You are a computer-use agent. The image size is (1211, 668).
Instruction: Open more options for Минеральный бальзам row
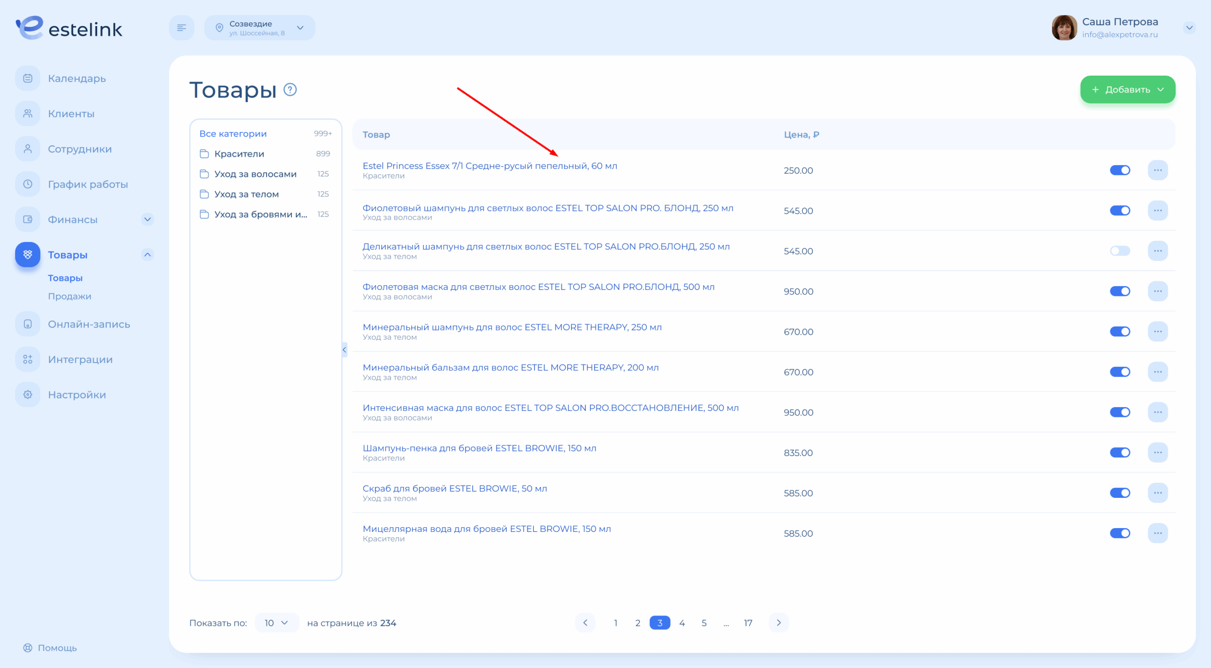tap(1158, 372)
